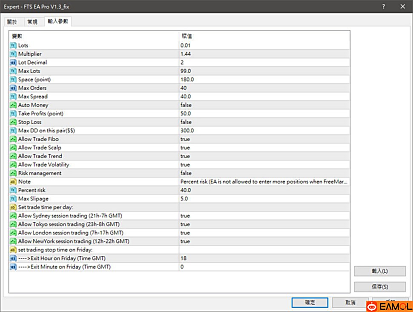Click the icon beside Max Slipage
Screen dimensions: 413x312
pos(13,198)
